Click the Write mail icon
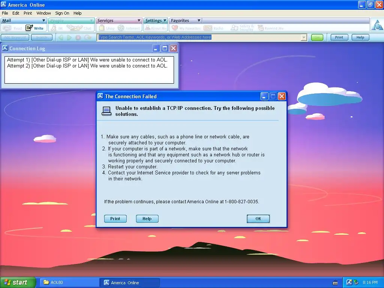Image resolution: width=384 pixels, height=288 pixels. tap(29, 28)
